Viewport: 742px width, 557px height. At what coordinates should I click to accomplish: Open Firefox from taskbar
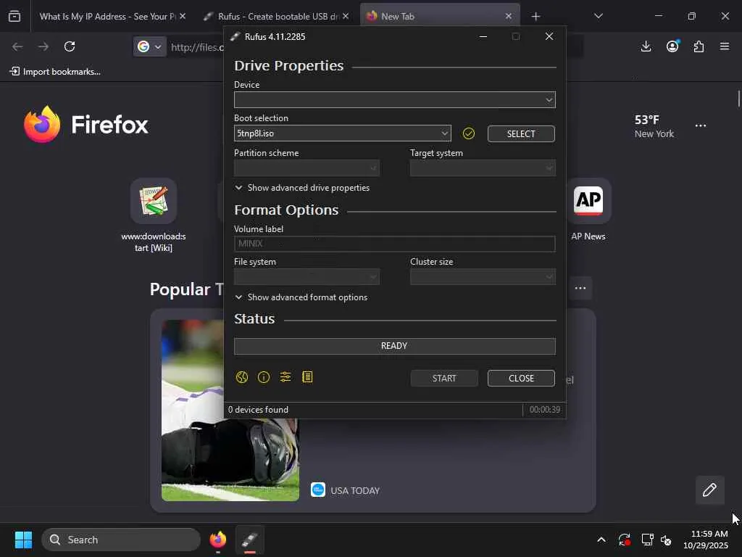coord(218,540)
